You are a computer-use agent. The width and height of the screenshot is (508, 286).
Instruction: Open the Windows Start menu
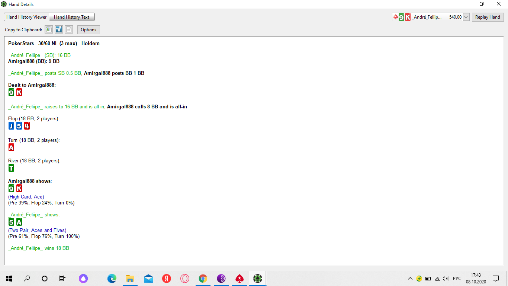click(9, 278)
